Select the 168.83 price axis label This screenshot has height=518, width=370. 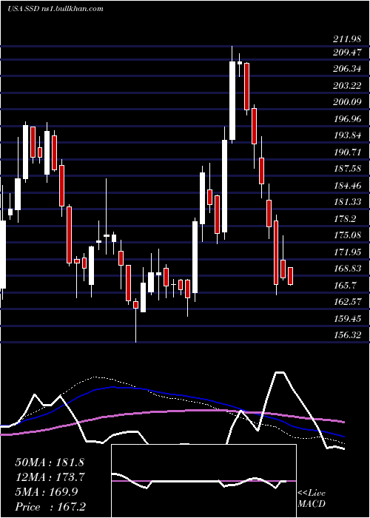pos(347,268)
